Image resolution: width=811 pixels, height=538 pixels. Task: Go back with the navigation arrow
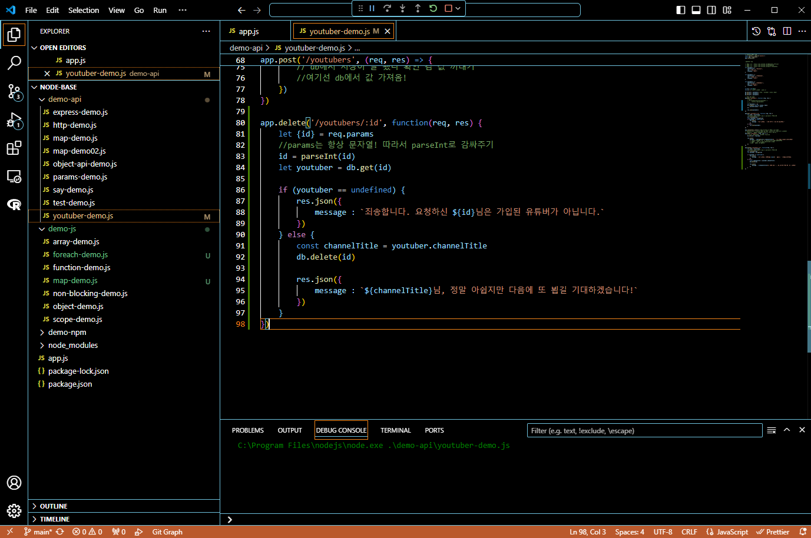(241, 10)
